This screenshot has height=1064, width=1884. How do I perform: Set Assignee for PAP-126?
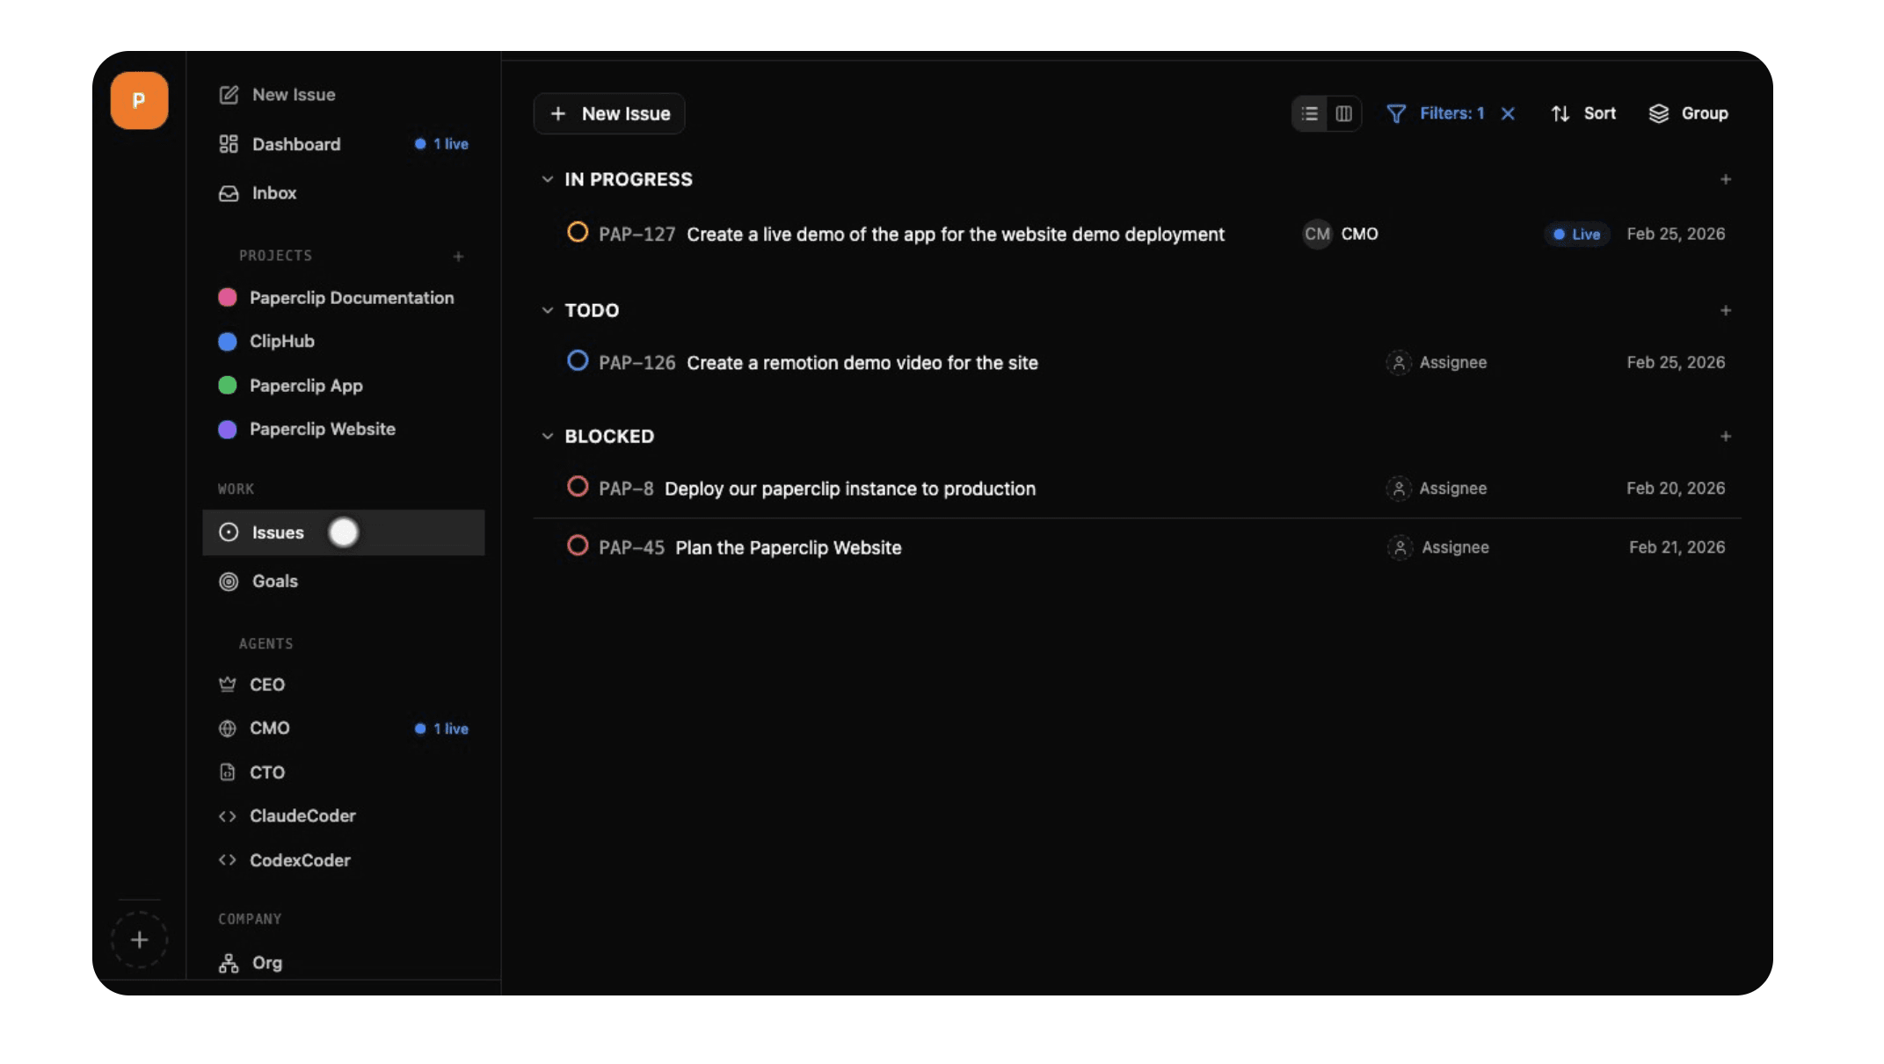coord(1437,363)
